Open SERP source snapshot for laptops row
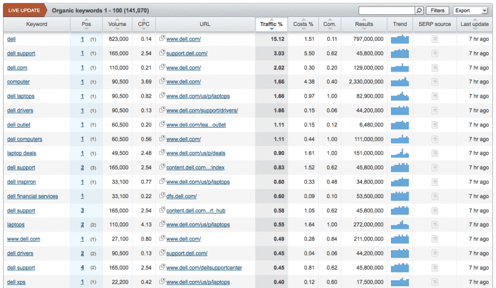This screenshot has height=288, width=496. click(435, 225)
